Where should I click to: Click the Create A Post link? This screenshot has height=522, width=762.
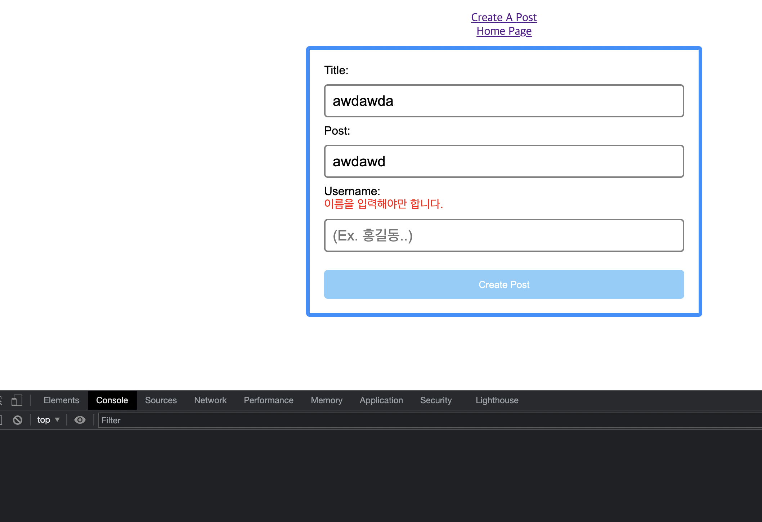pyautogui.click(x=504, y=17)
